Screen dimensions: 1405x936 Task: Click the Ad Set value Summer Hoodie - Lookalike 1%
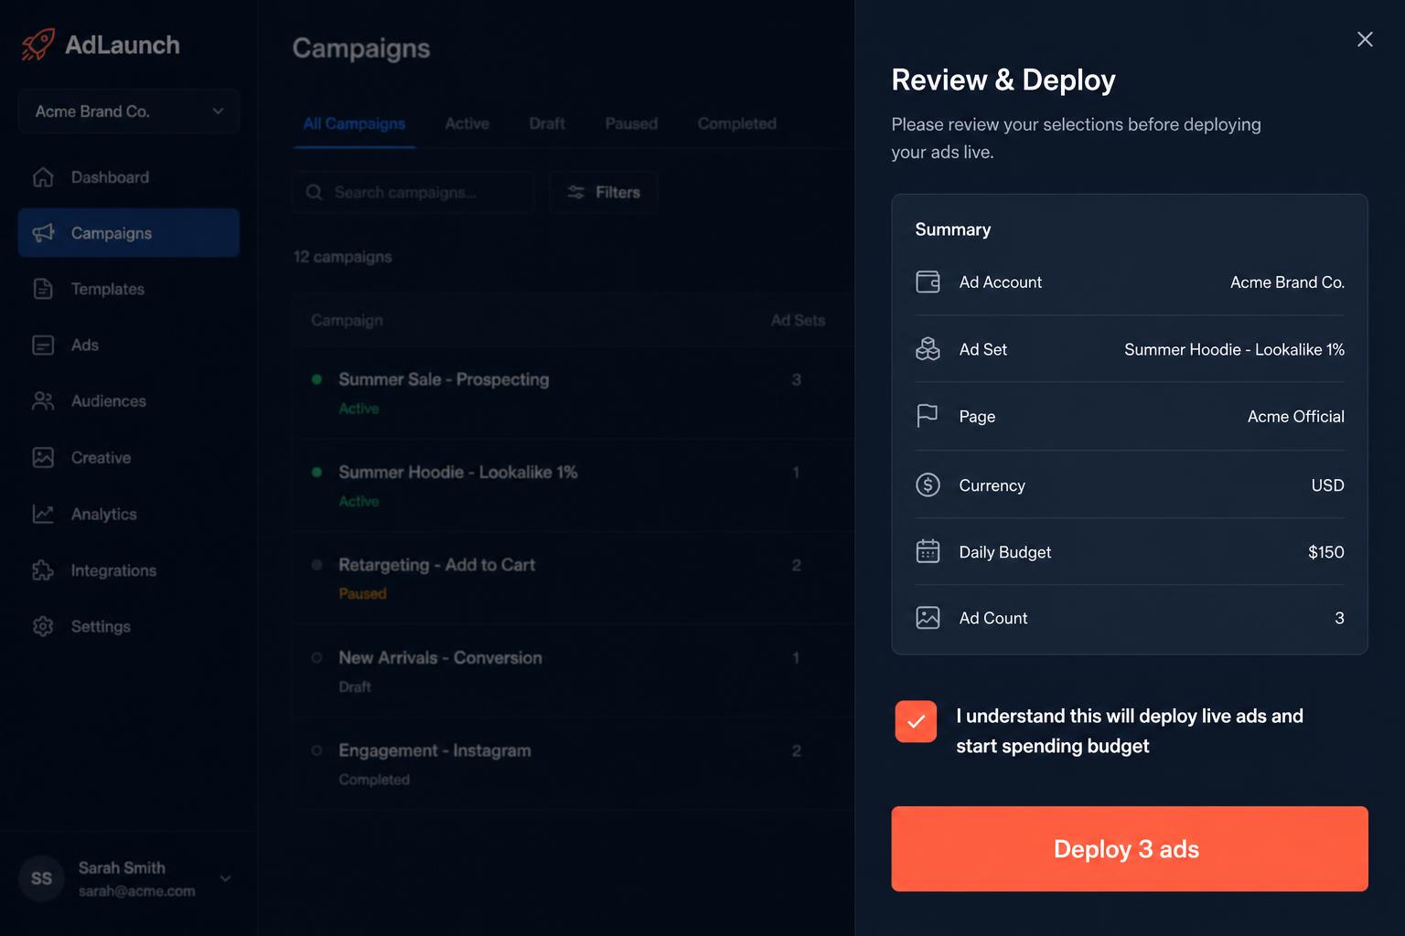(x=1234, y=349)
